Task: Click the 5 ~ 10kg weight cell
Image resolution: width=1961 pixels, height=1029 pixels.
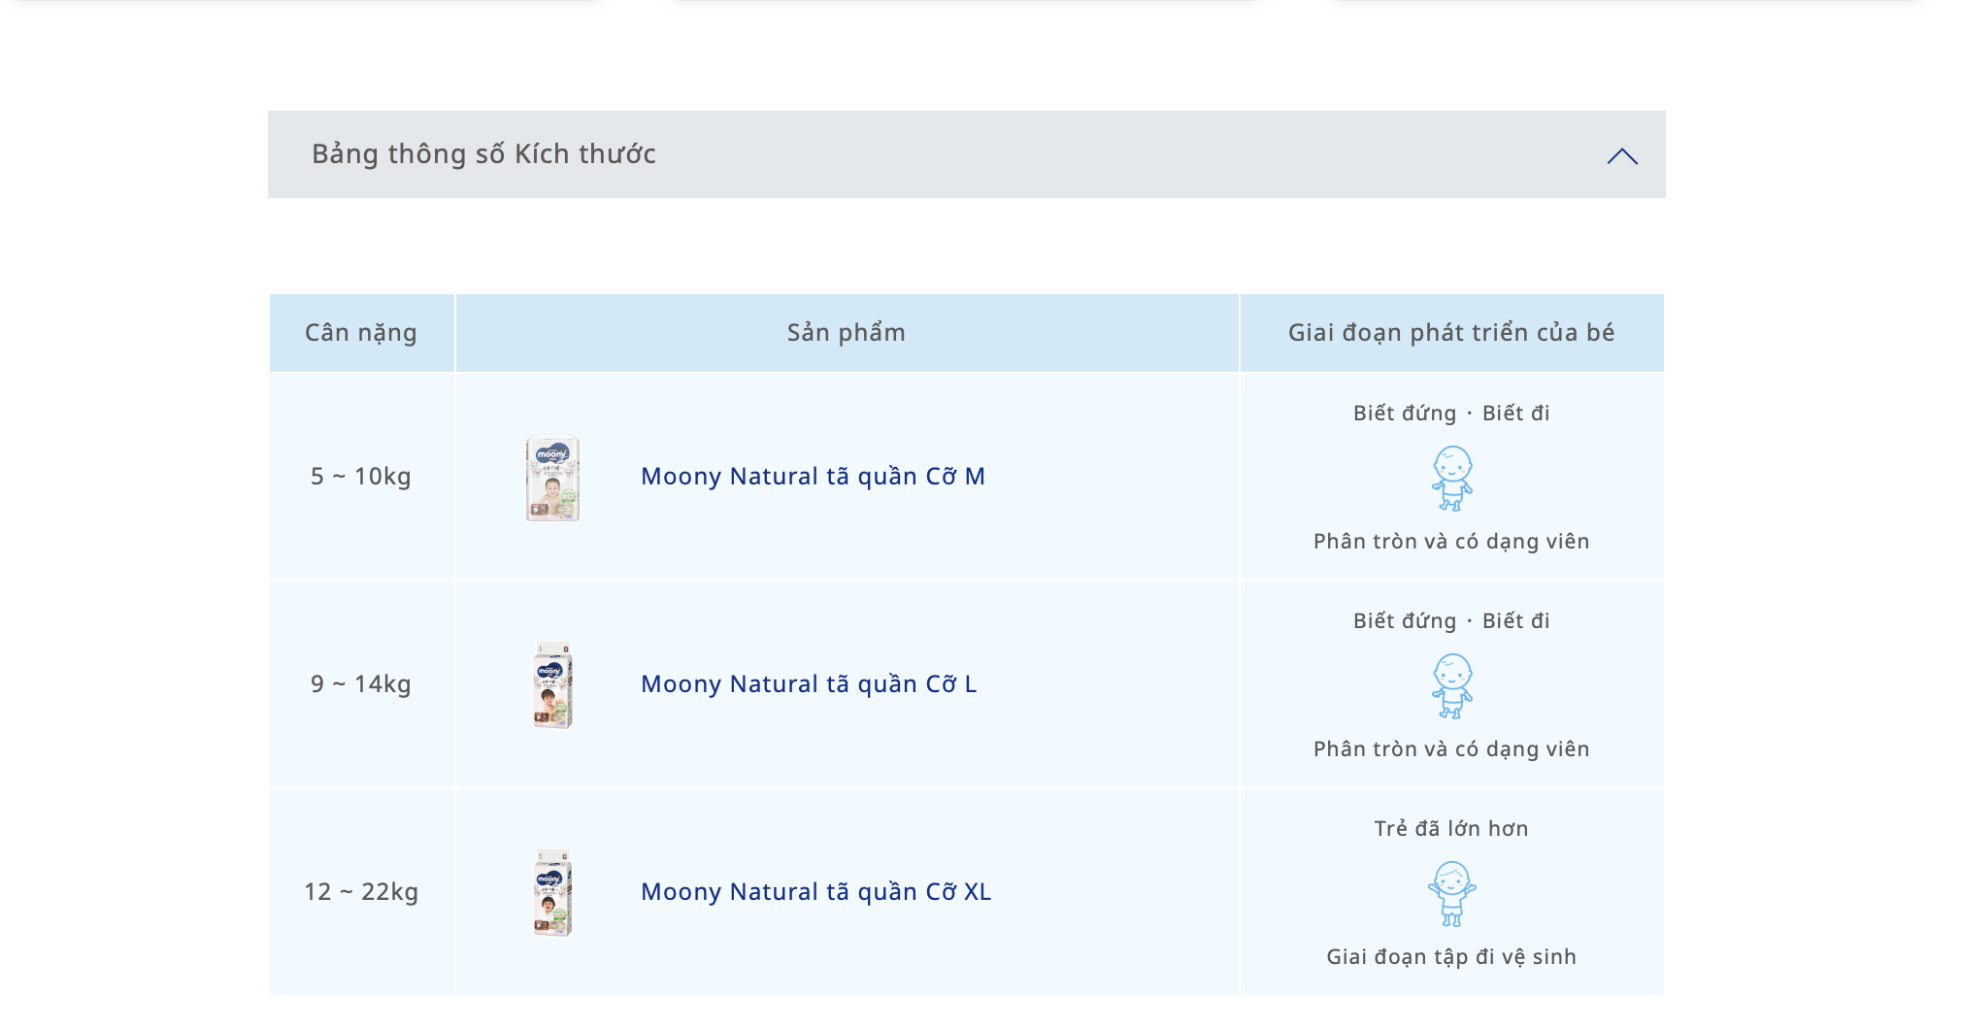Action: point(361,477)
